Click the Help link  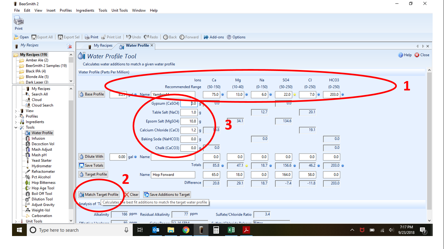point(405,55)
